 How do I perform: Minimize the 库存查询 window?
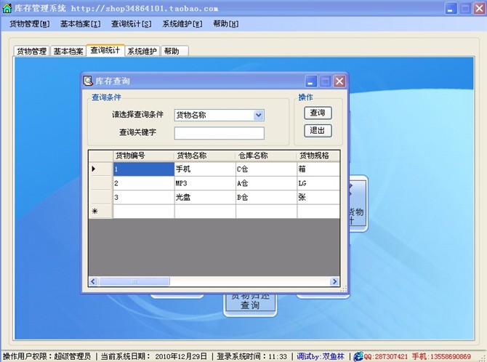point(311,81)
